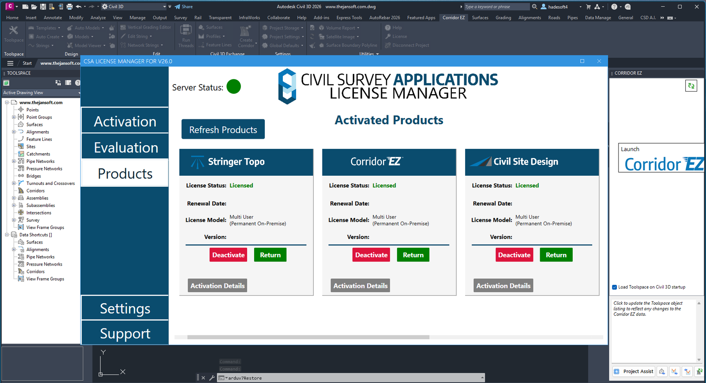Open Activation Details for Civil Site Design
The height and width of the screenshot is (383, 706).
click(x=503, y=286)
